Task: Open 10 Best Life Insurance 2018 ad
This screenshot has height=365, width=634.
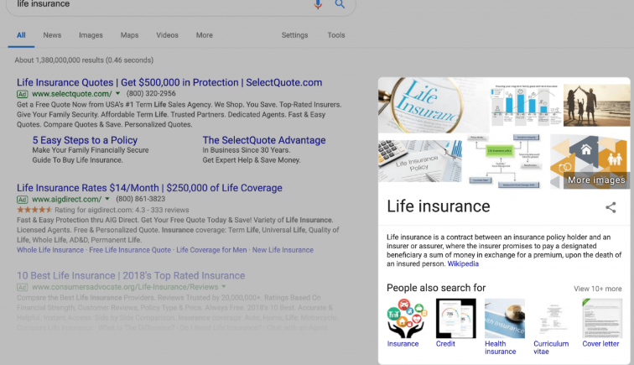Action: point(131,275)
